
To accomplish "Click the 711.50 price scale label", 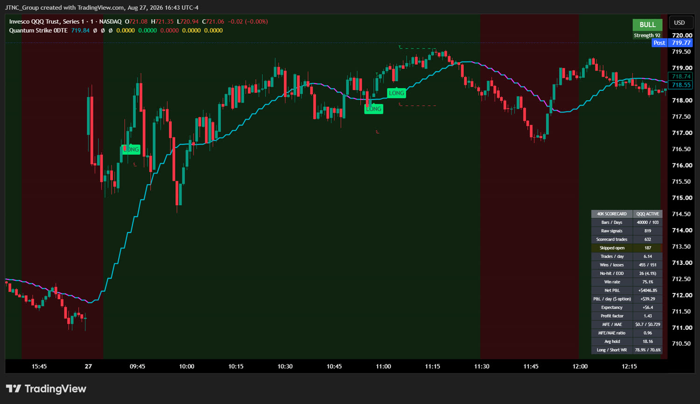I will point(682,311).
